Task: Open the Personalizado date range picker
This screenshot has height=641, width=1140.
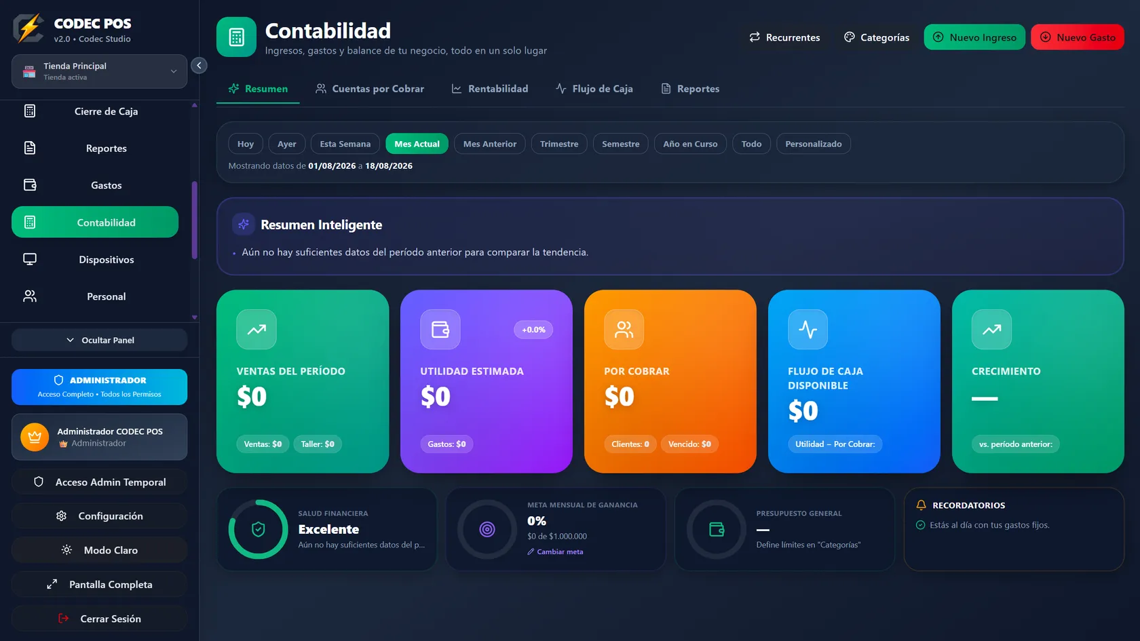Action: click(x=814, y=144)
